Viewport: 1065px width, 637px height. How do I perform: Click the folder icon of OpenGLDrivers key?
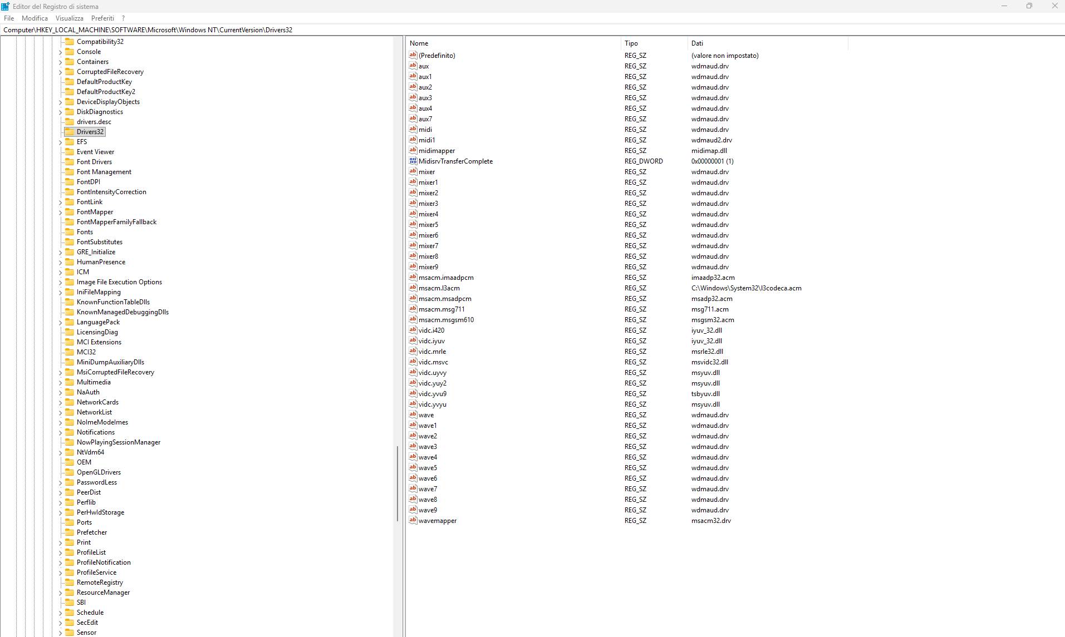(x=70, y=472)
